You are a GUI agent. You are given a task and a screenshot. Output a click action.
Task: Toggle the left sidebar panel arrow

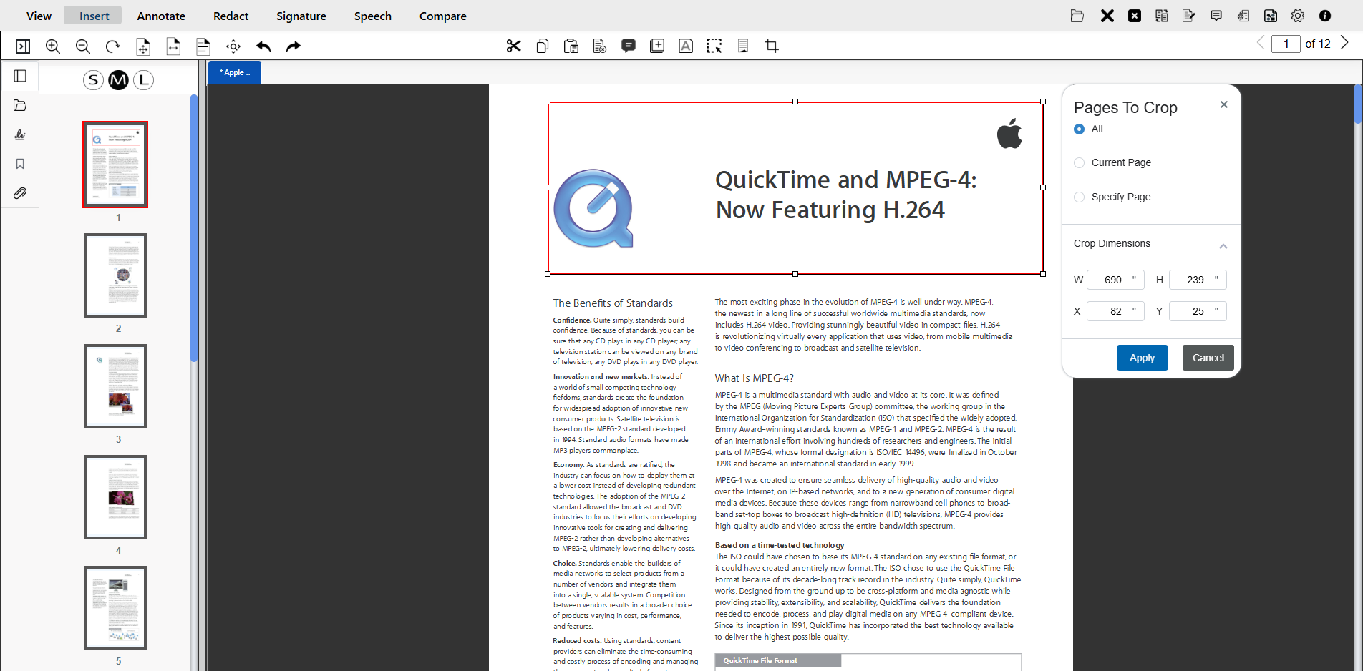[x=23, y=46]
